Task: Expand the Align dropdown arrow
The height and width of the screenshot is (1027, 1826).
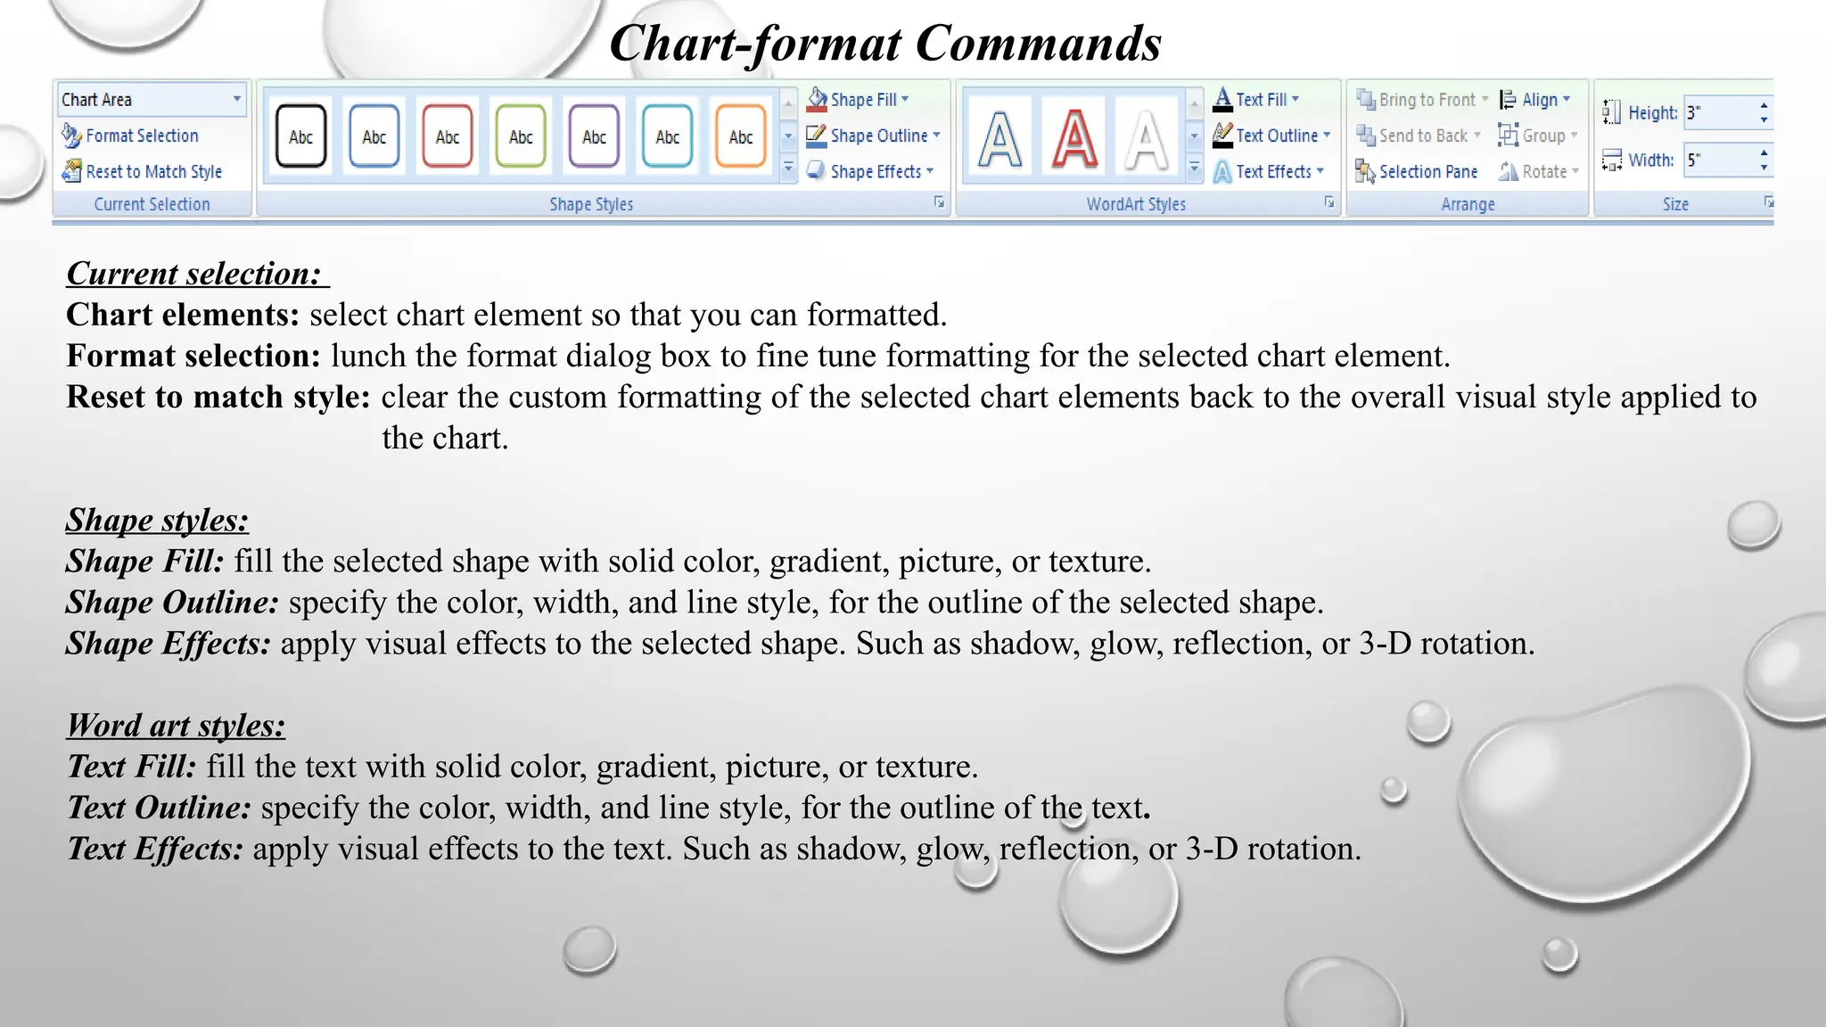Action: [x=1567, y=99]
